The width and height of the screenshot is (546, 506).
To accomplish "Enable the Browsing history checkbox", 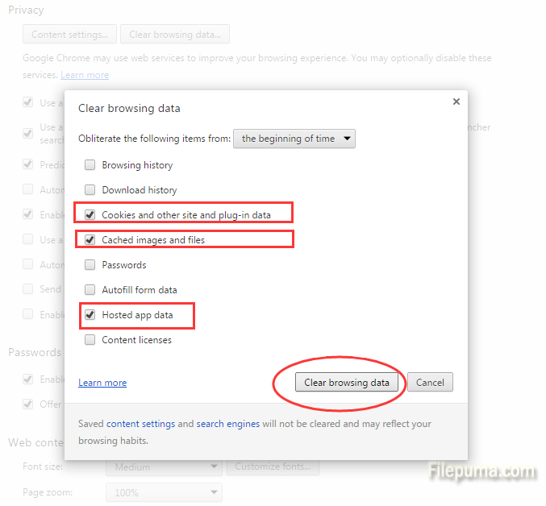I will 90,165.
